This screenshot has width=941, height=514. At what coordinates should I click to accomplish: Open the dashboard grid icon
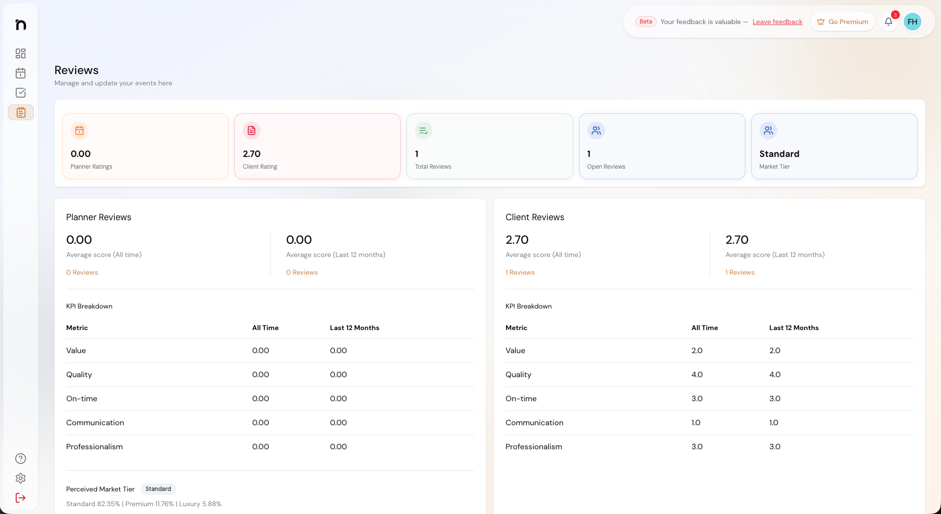tap(21, 53)
